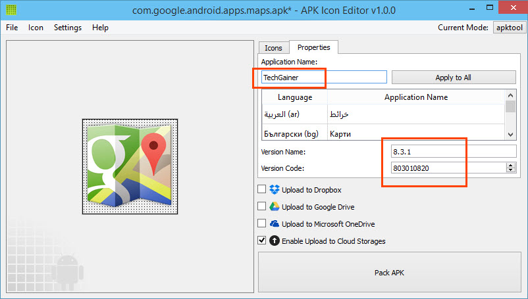This screenshot has height=299, width=528.
Task: Click the language table scroll up arrow
Action: [x=510, y=95]
